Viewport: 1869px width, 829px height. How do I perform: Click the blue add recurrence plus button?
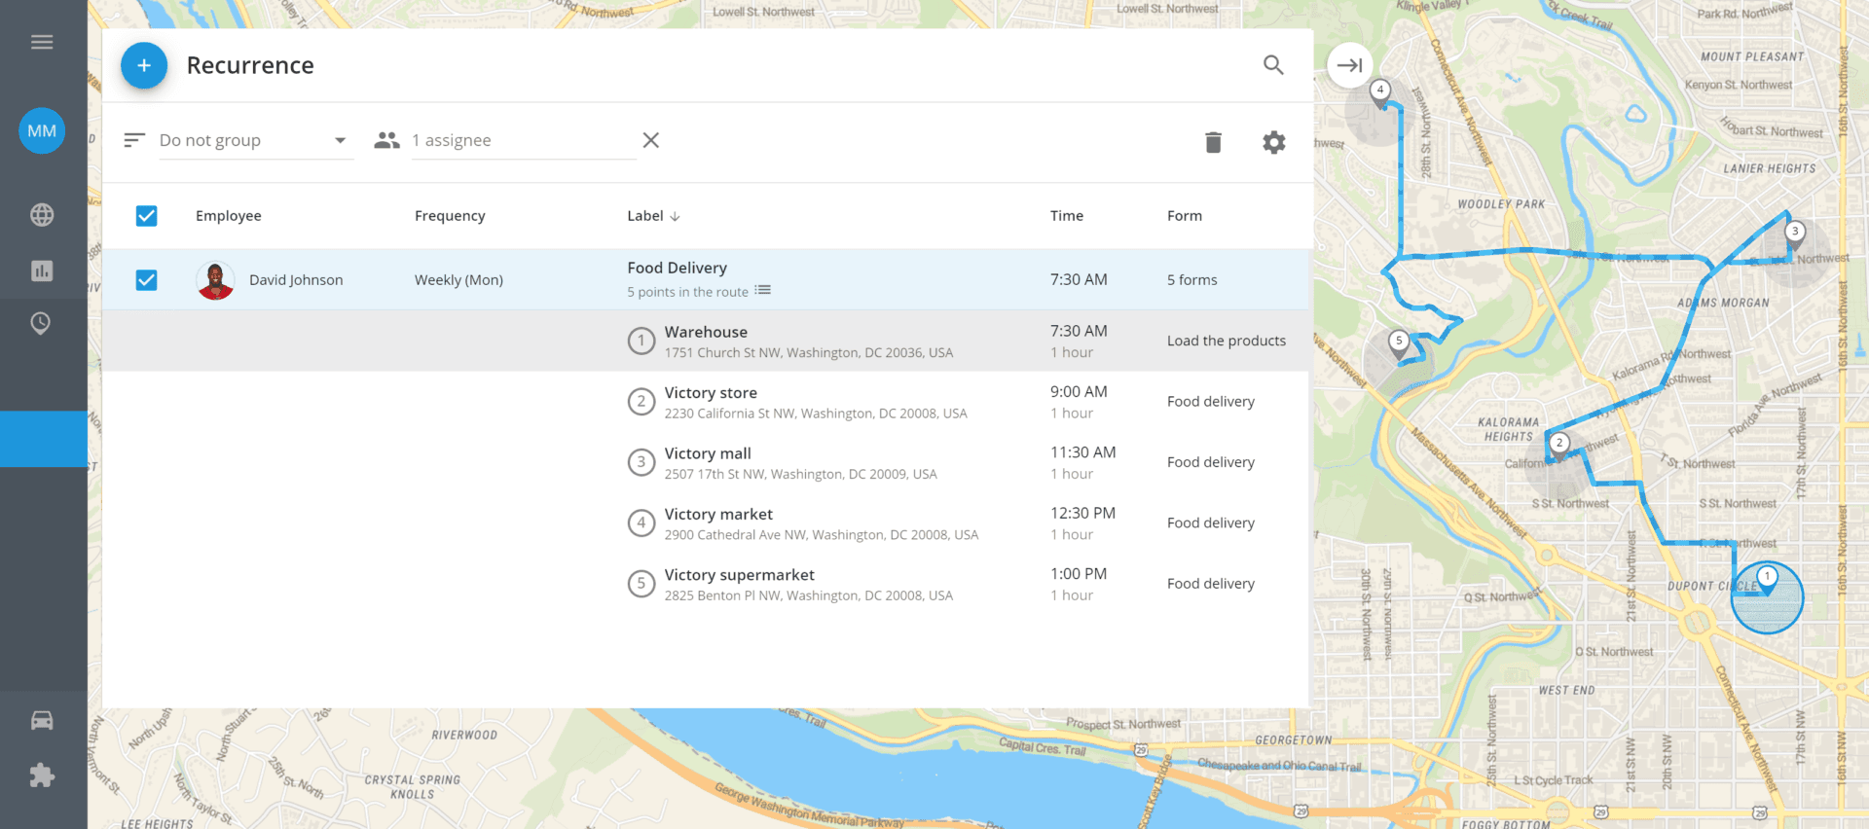(x=144, y=65)
